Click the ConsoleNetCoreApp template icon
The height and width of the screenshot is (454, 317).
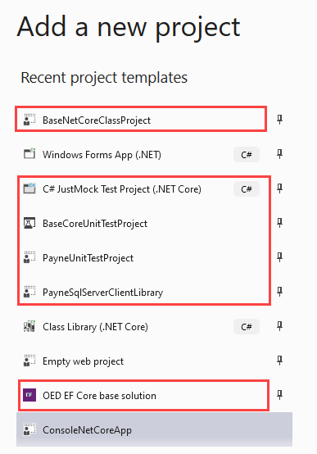click(x=29, y=429)
